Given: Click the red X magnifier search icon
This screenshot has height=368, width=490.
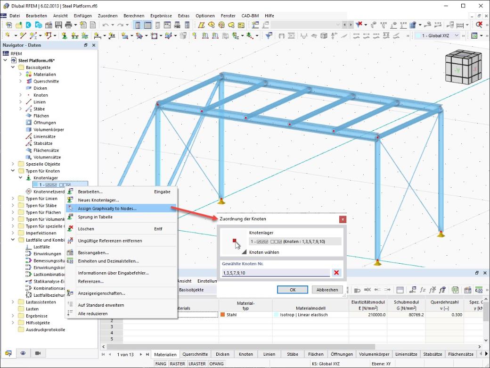Looking at the screenshot, I should [479, 25].
